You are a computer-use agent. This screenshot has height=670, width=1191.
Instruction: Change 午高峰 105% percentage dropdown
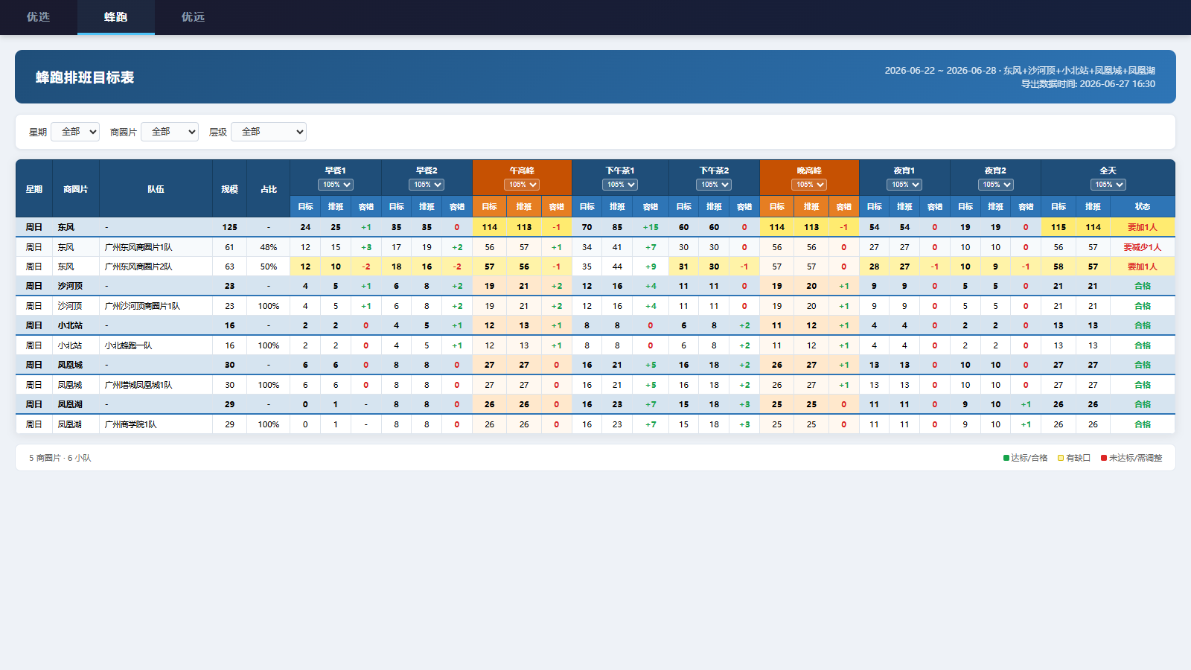point(522,185)
